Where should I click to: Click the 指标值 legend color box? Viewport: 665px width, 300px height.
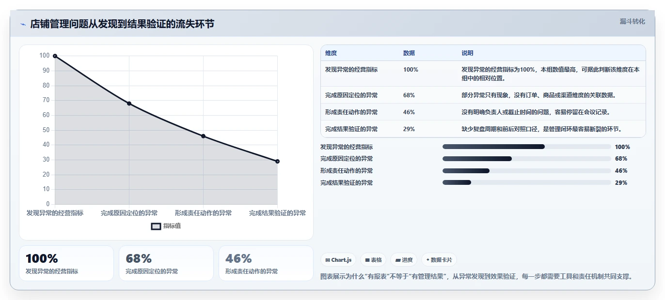point(156,226)
